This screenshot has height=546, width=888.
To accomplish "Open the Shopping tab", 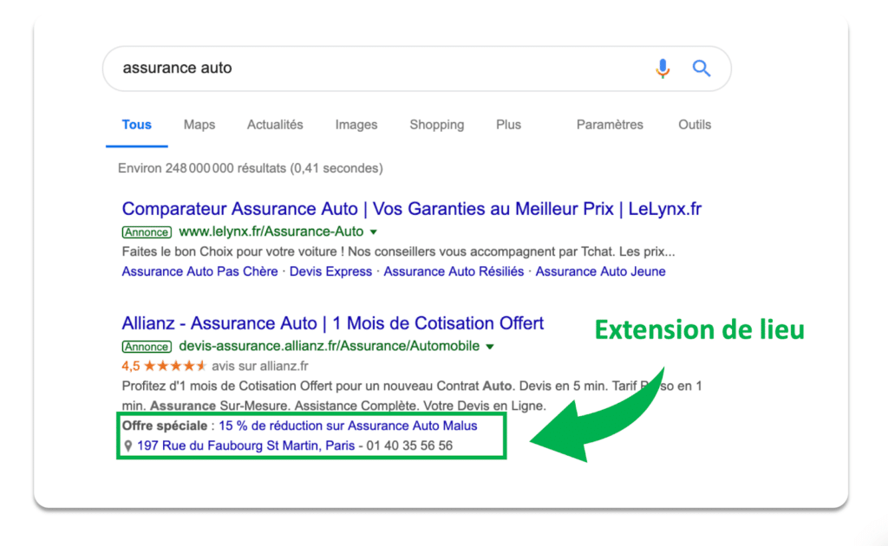I will (437, 125).
